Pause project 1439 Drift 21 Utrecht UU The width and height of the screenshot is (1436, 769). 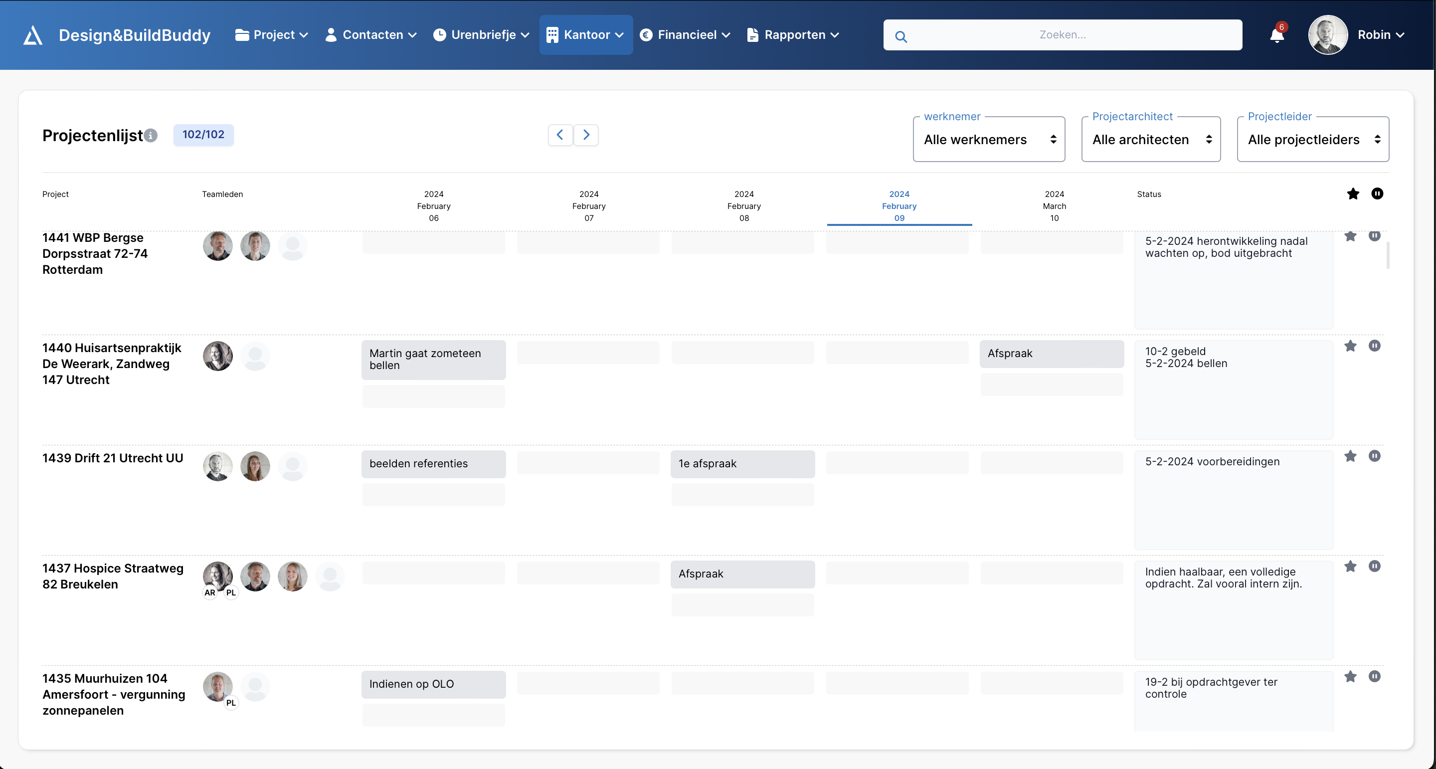pos(1375,456)
